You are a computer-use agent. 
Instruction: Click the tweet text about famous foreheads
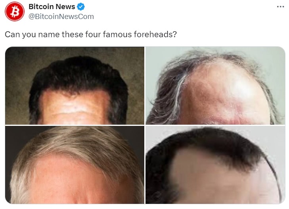coord(91,34)
